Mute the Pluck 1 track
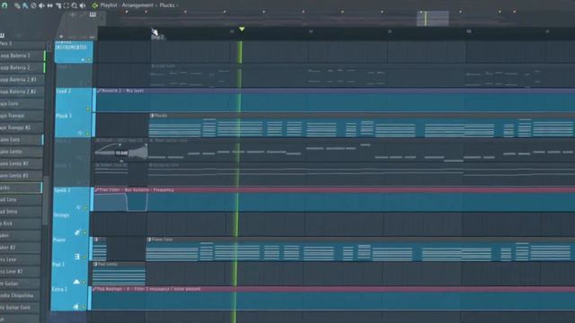 pyautogui.click(x=88, y=134)
